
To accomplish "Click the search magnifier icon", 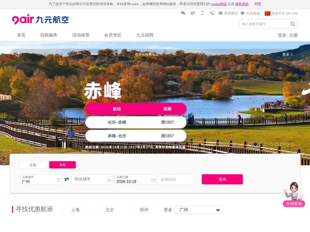I will pyautogui.click(x=293, y=24).
